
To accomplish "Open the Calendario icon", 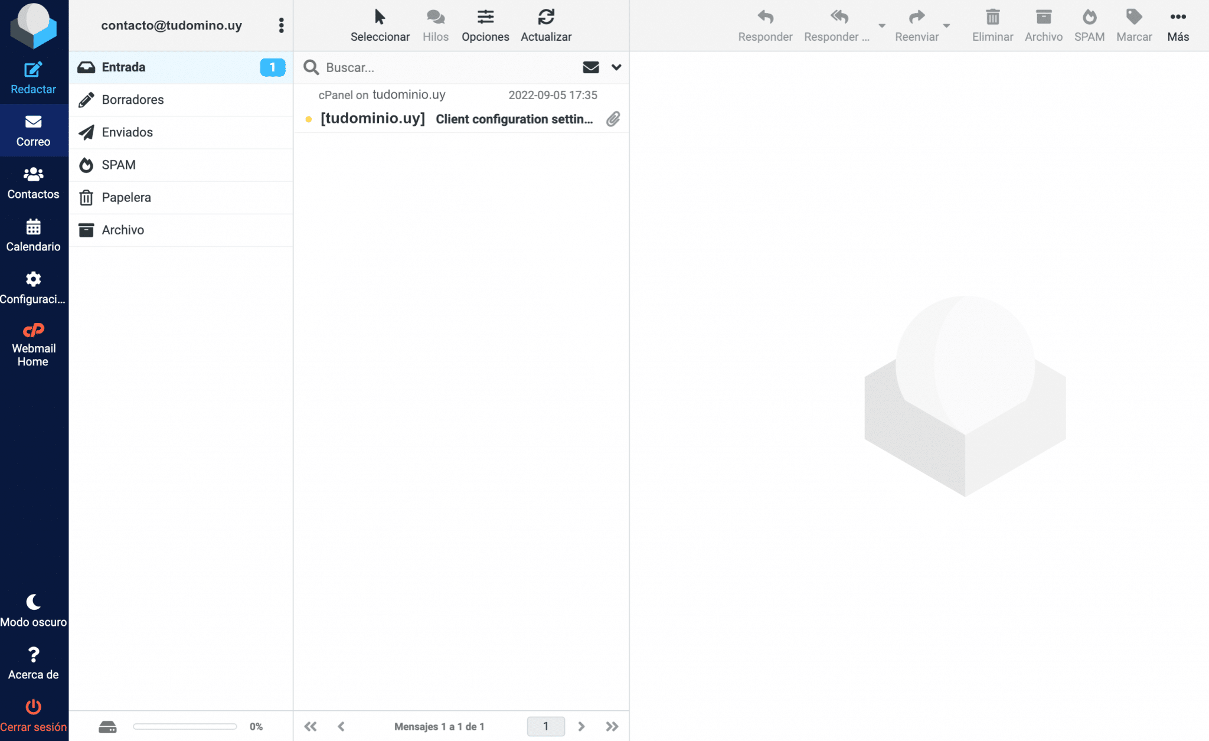I will tap(34, 227).
